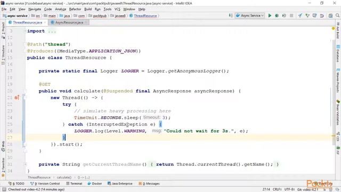Open the Project Structure icon
This screenshot has width=341, height=192.
(330, 15)
